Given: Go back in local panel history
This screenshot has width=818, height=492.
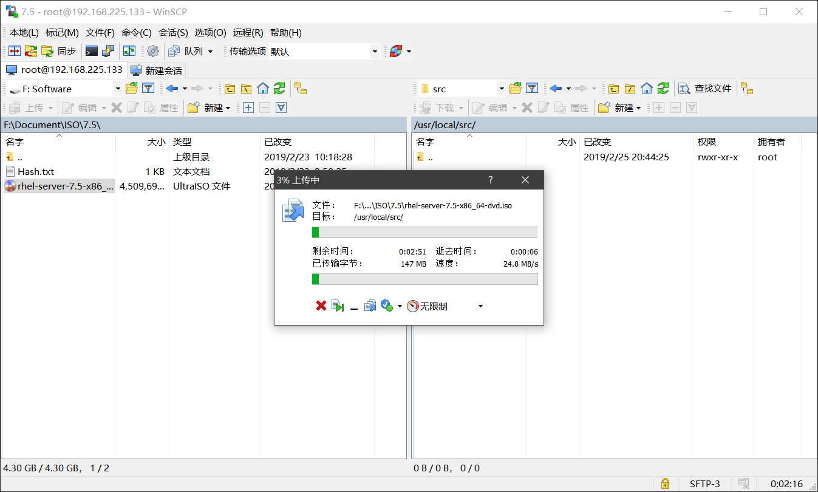Looking at the screenshot, I should (172, 89).
